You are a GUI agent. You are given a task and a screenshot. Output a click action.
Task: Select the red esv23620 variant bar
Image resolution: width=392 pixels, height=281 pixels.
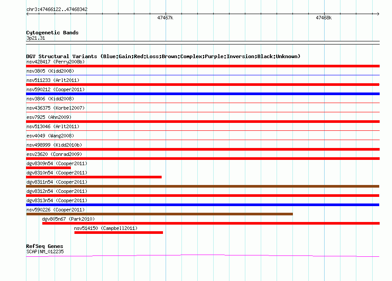203,159
